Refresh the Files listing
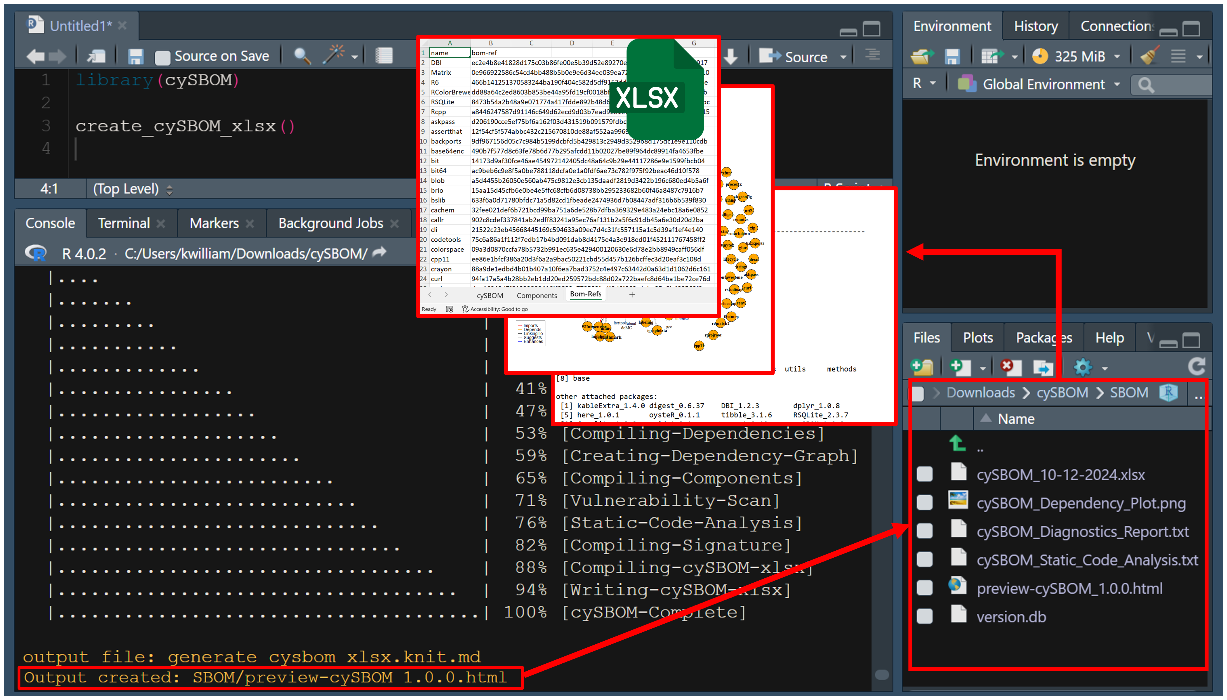1227x700 pixels. (x=1196, y=367)
